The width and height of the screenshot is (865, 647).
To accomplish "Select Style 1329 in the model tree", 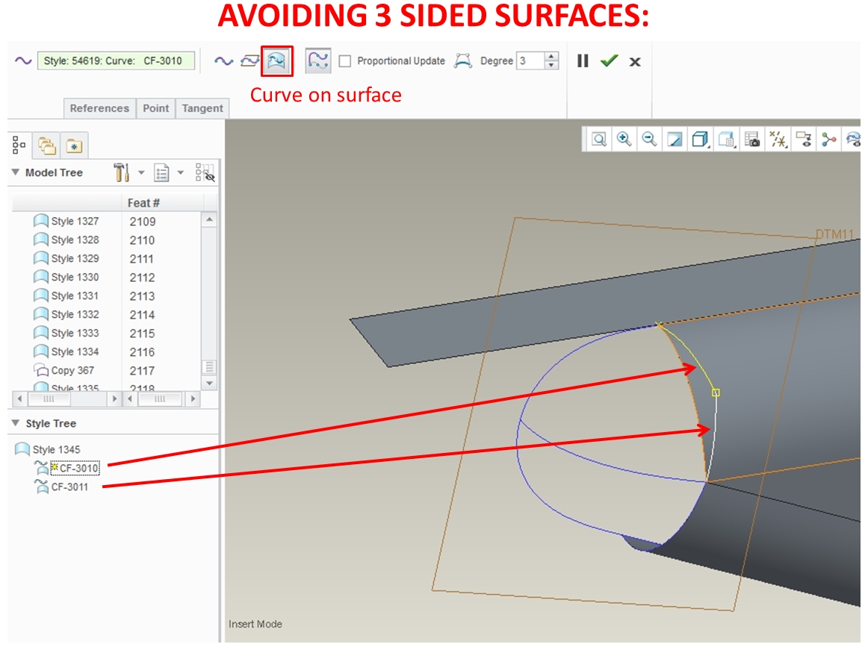I will [66, 258].
